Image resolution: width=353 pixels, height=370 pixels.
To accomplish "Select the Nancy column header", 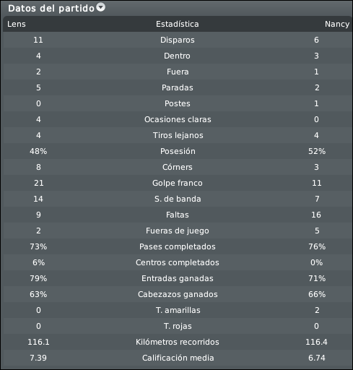I will (337, 24).
